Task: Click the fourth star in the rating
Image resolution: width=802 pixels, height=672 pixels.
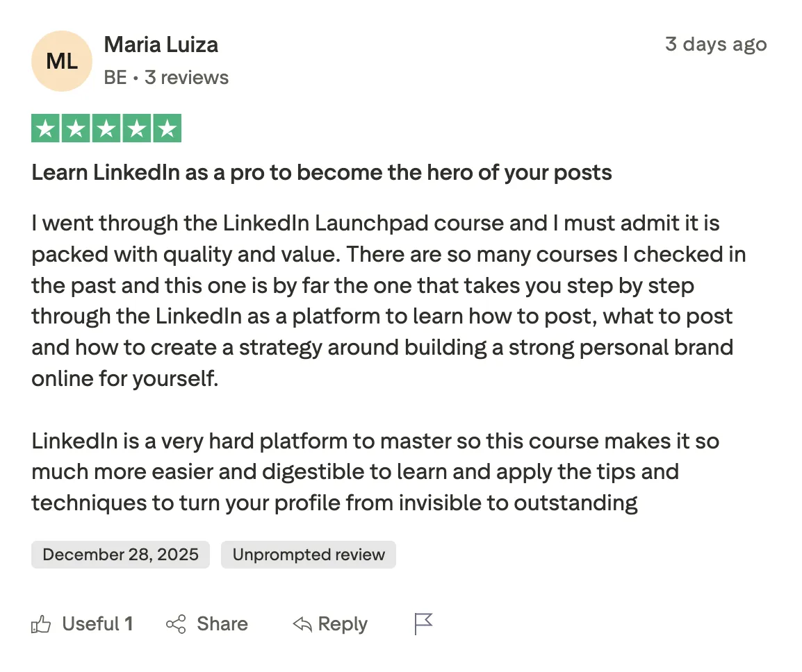Action: 136,128
